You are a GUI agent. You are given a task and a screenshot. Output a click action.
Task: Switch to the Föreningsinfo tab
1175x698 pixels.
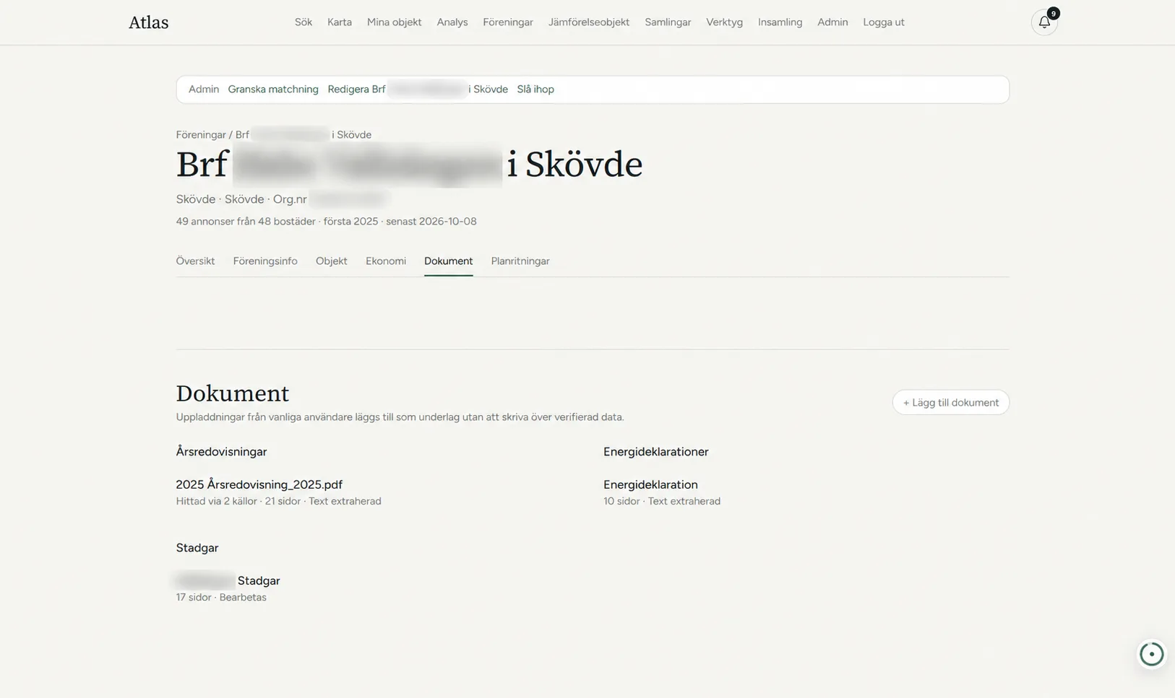tap(265, 261)
